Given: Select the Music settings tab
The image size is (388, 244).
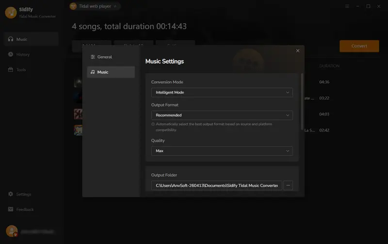Looking at the screenshot, I should (111, 72).
